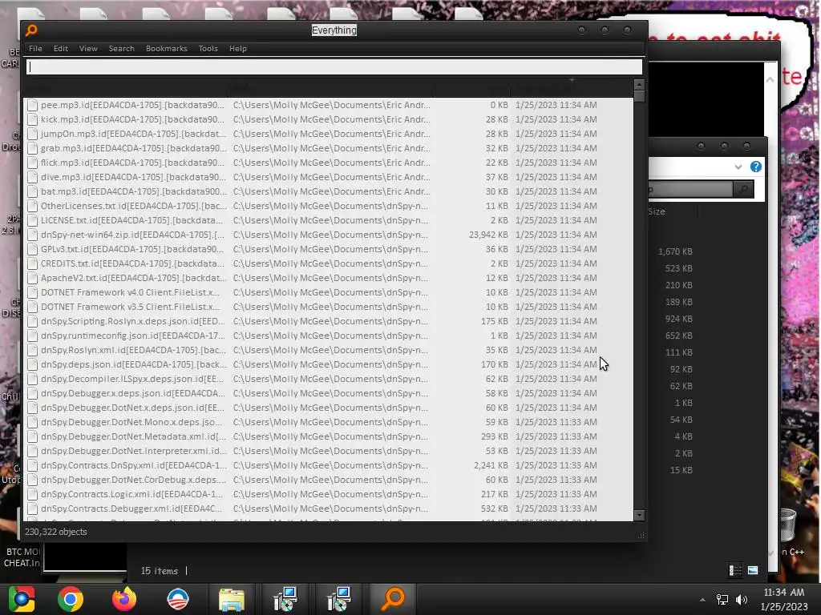Select the dnSpy.Debugger.DotNet.Metadata.xml file name
821x615 pixels.
(134, 436)
